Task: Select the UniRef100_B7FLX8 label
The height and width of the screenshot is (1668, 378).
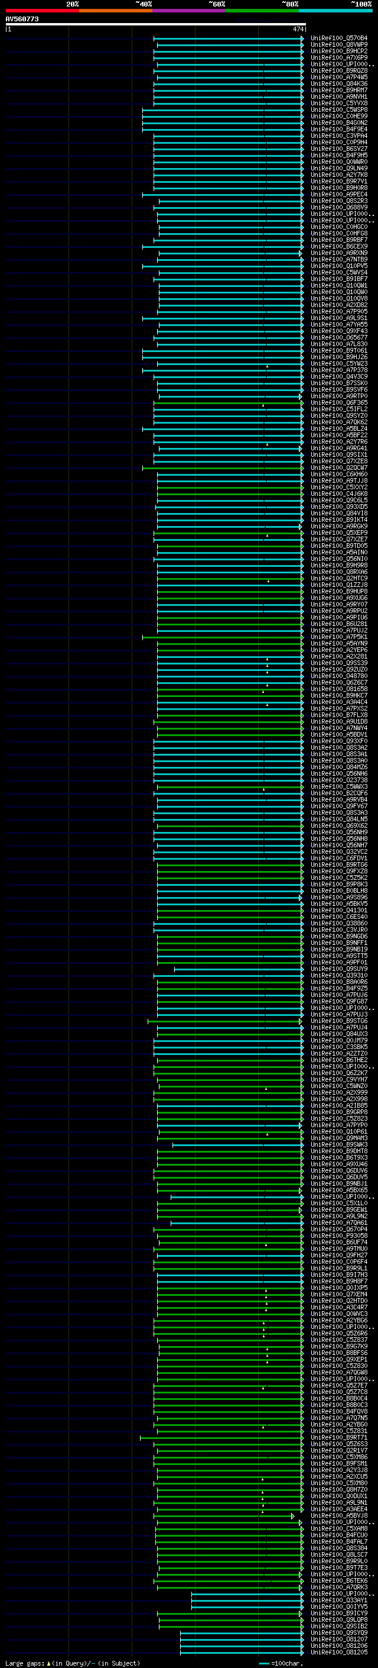Action: tap(338, 715)
